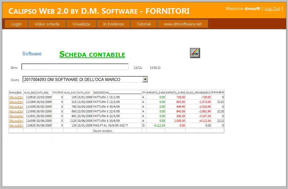Open Visualizza link for registration 114398

click(x=16, y=121)
